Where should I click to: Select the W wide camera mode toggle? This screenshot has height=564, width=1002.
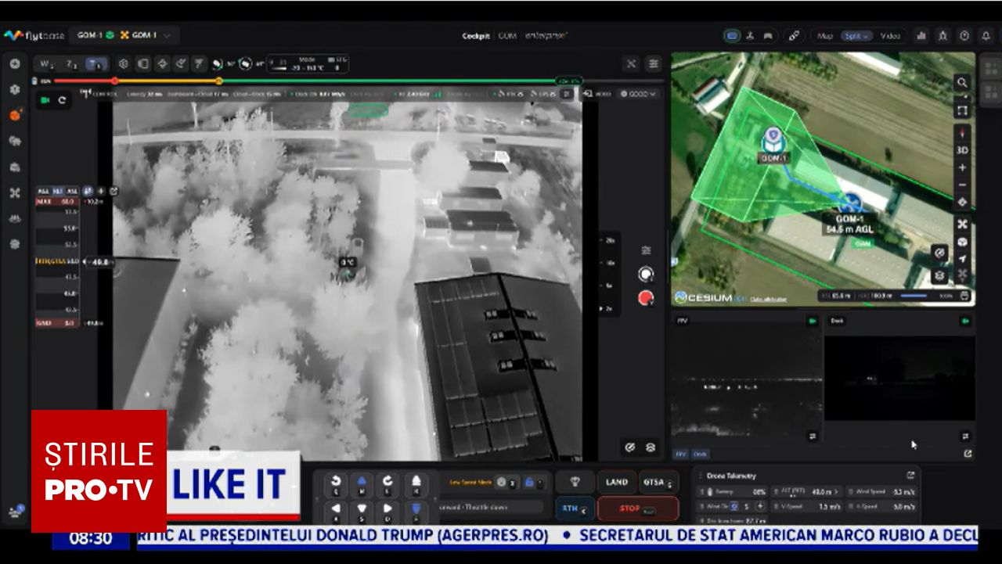(47, 64)
